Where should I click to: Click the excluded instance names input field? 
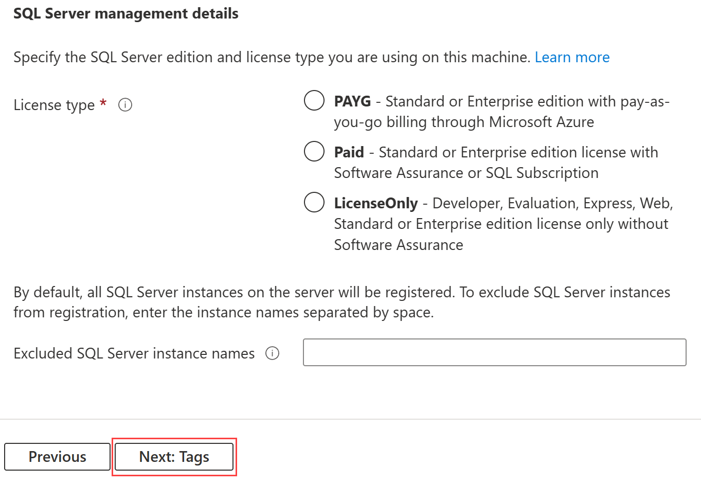[x=494, y=352]
